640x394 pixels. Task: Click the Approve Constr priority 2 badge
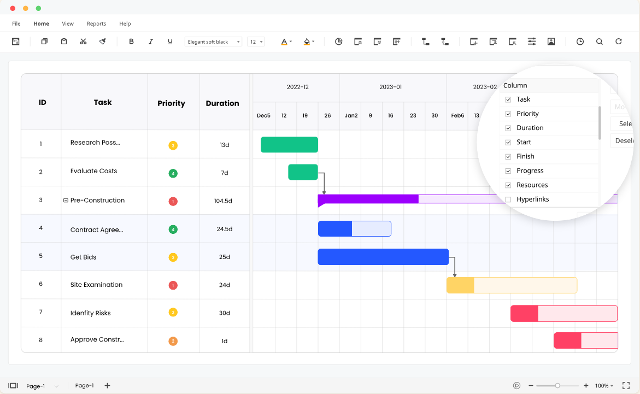(x=173, y=341)
